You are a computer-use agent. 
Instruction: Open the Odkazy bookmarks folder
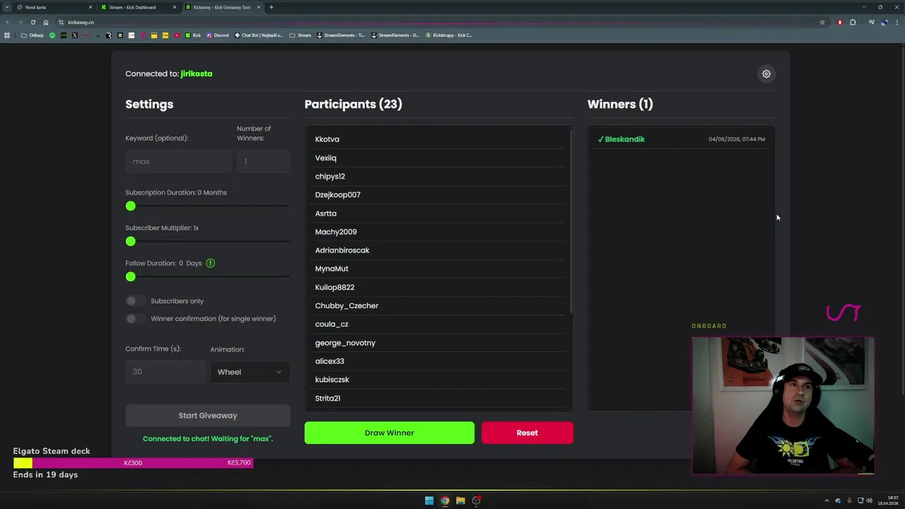point(33,35)
